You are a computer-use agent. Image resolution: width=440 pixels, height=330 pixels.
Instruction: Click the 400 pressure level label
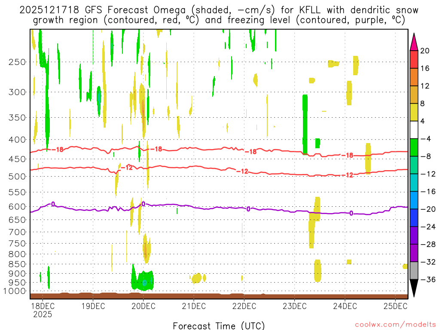[17, 140]
